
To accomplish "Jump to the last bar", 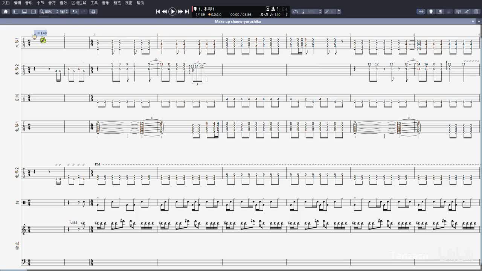I will click(x=187, y=12).
